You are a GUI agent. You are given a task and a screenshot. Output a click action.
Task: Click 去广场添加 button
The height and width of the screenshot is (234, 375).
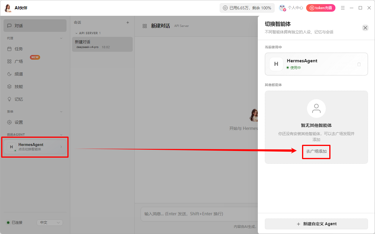point(316,152)
